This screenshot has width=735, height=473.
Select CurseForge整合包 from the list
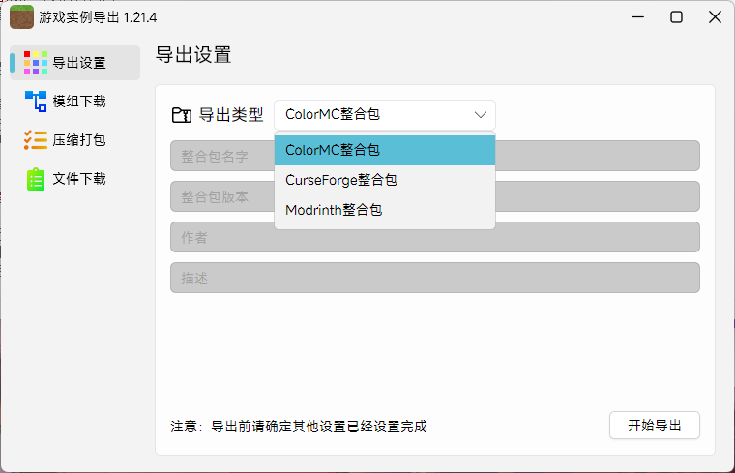point(384,180)
